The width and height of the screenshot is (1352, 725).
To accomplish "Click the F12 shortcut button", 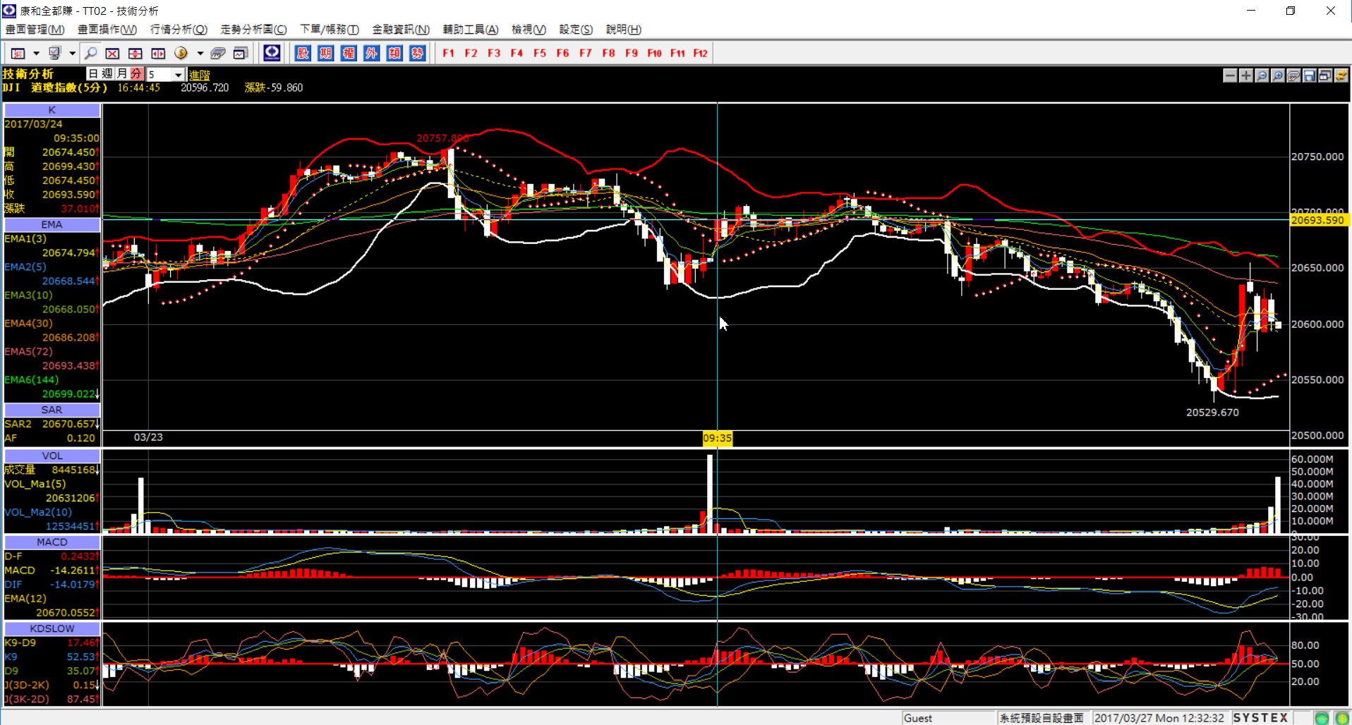I will (700, 53).
